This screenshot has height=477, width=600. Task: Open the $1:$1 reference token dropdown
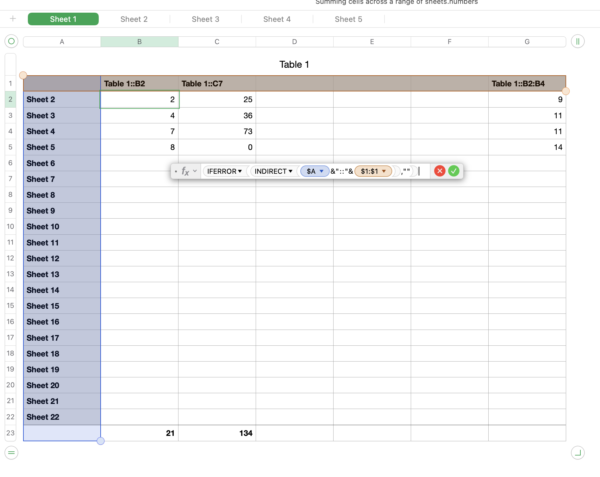coord(384,171)
